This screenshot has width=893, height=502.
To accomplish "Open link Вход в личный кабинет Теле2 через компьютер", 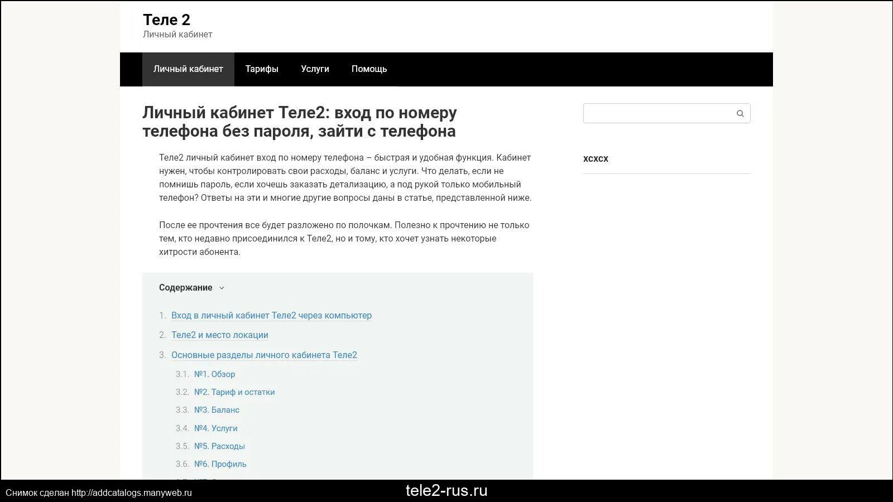I will [271, 316].
